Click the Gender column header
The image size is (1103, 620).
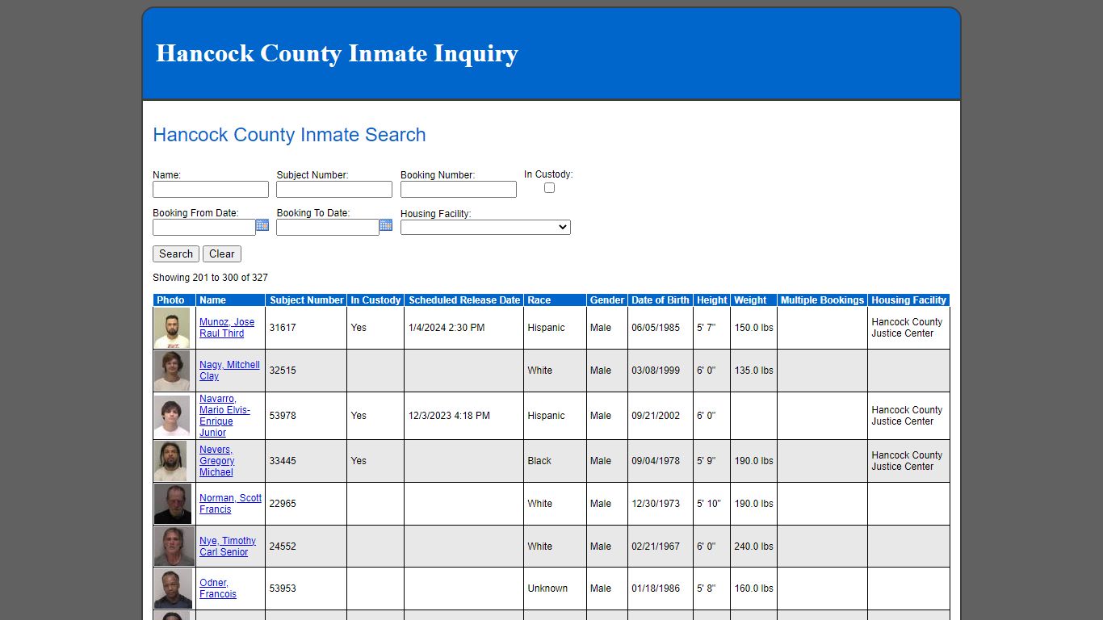tap(607, 300)
